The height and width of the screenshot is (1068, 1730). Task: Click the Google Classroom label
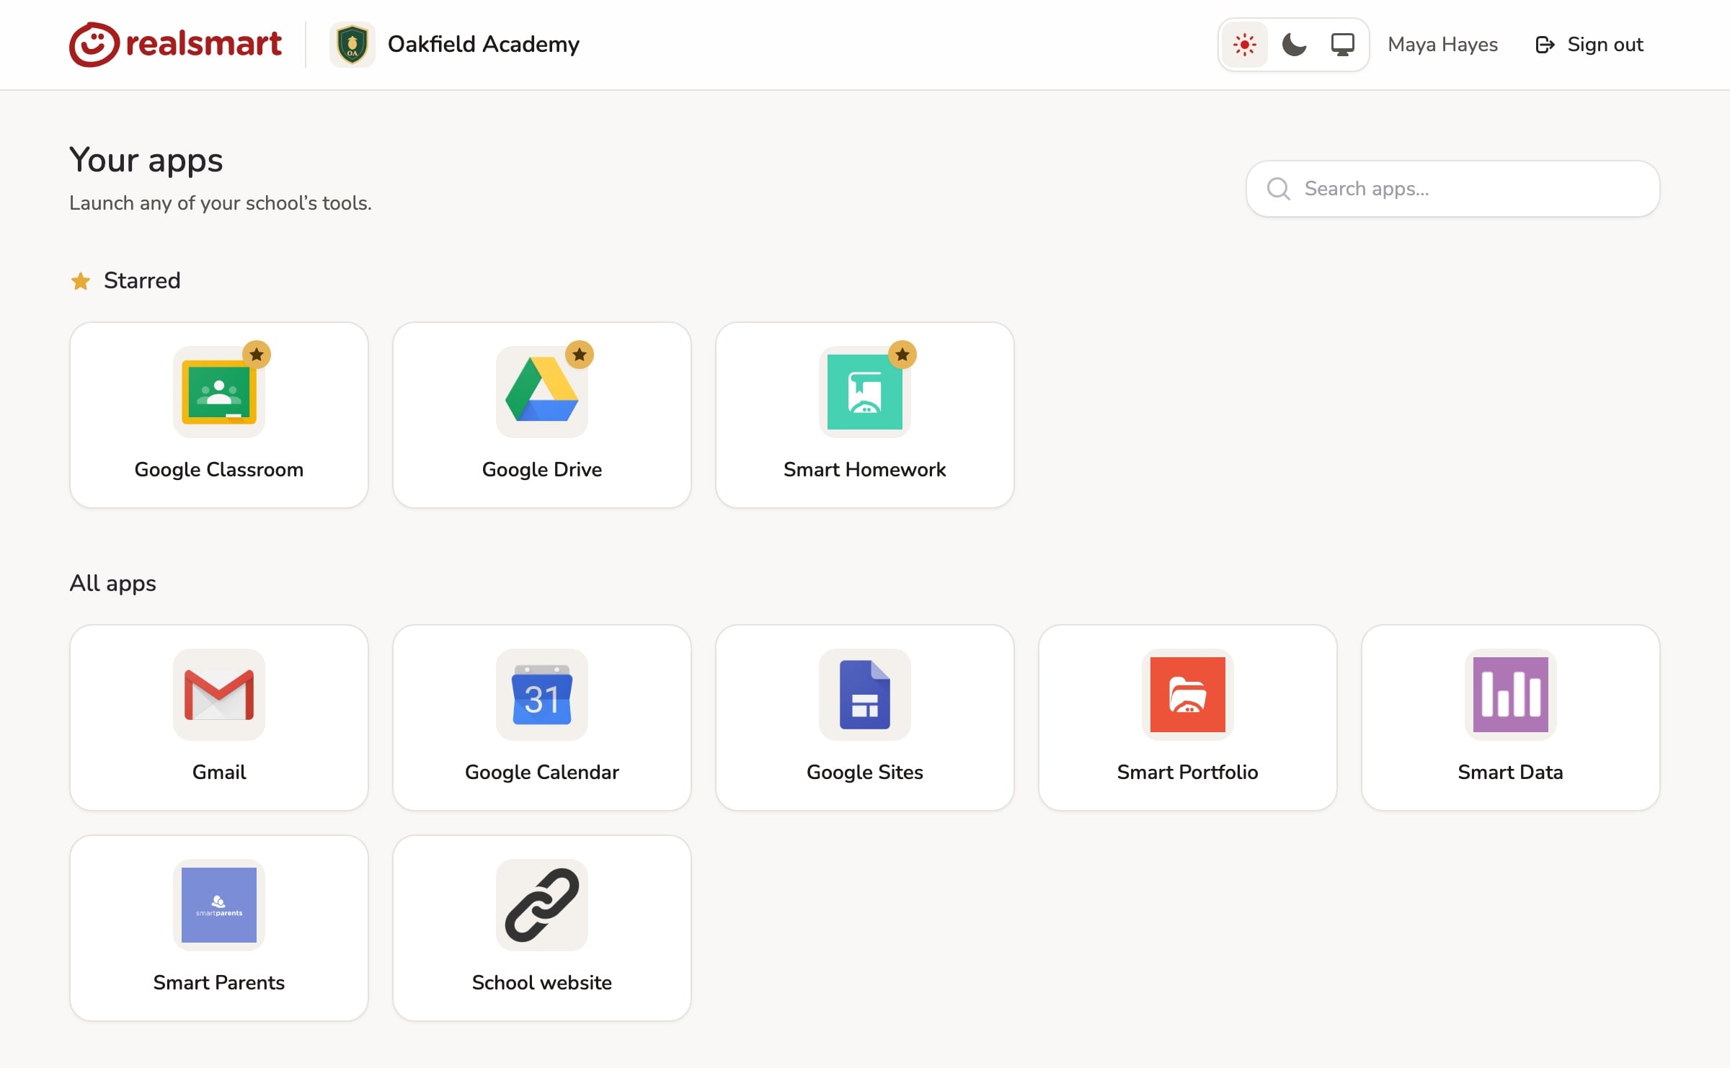click(219, 470)
